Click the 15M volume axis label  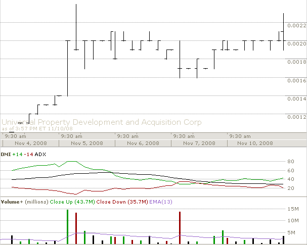coord(293,209)
